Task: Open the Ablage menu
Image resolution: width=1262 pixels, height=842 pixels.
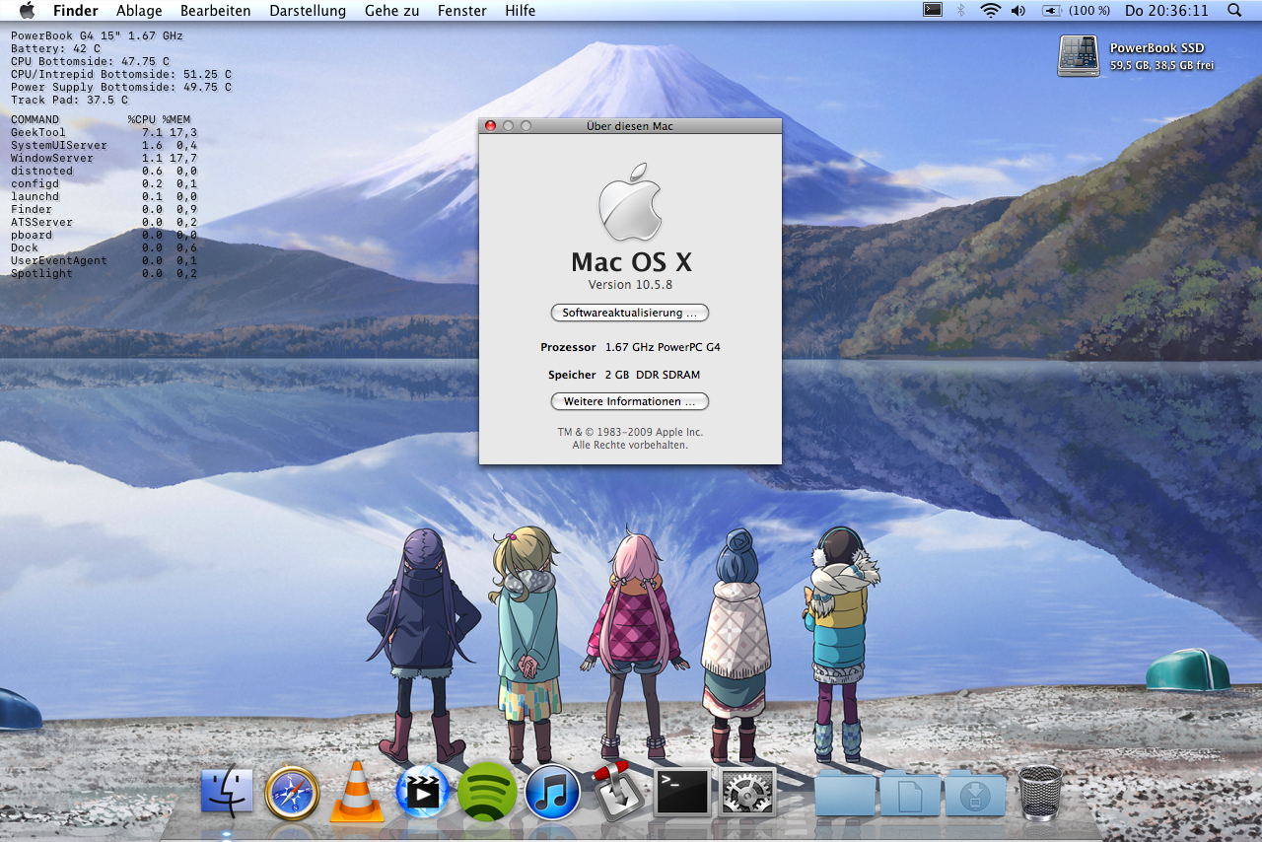Action: pos(139,11)
